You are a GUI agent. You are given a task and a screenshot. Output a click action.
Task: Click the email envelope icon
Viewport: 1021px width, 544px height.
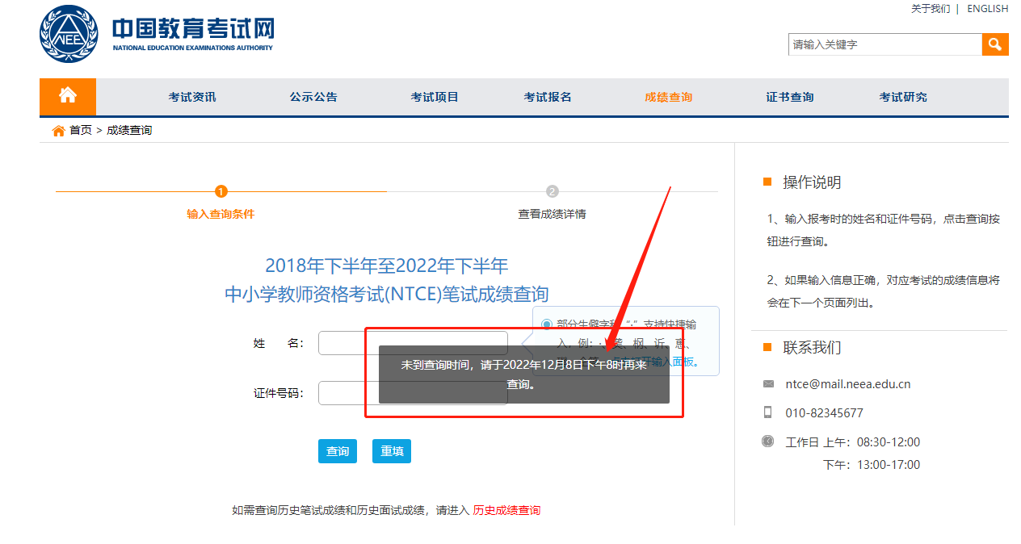pos(768,384)
